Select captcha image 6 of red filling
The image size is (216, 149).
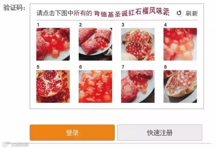[95, 86]
